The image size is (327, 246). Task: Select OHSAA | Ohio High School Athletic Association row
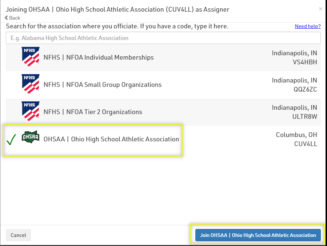click(111, 139)
